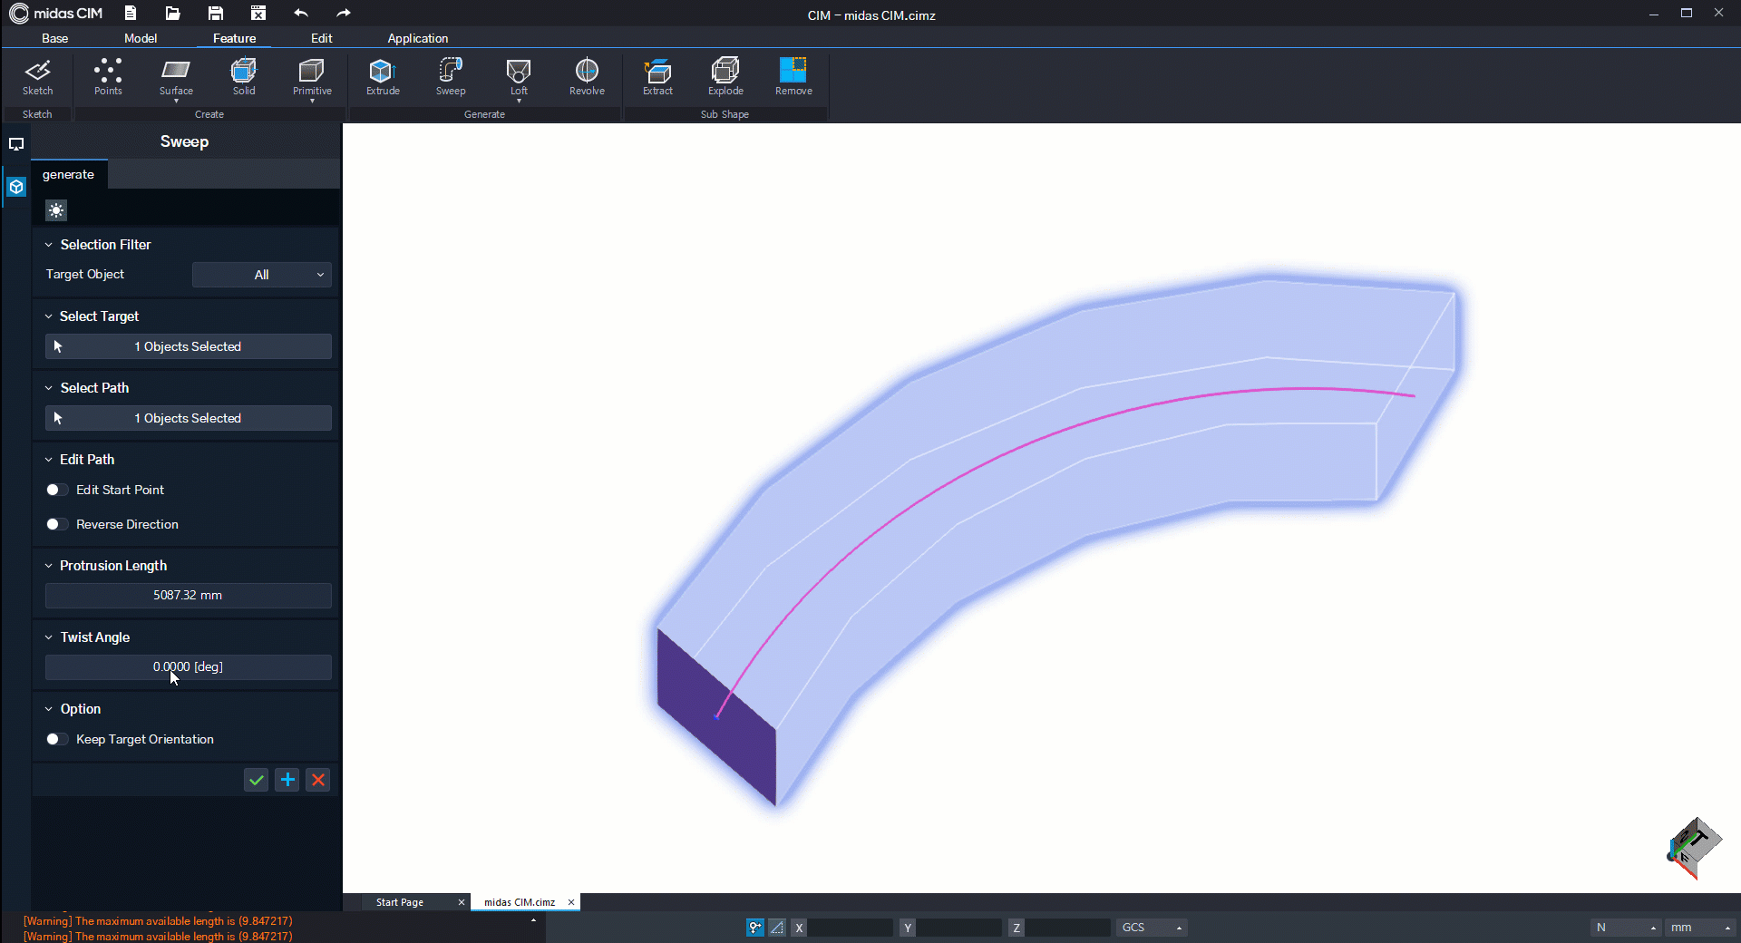1741x943 pixels.
Task: Open the message panel icon in sidebar
Action: 16,144
